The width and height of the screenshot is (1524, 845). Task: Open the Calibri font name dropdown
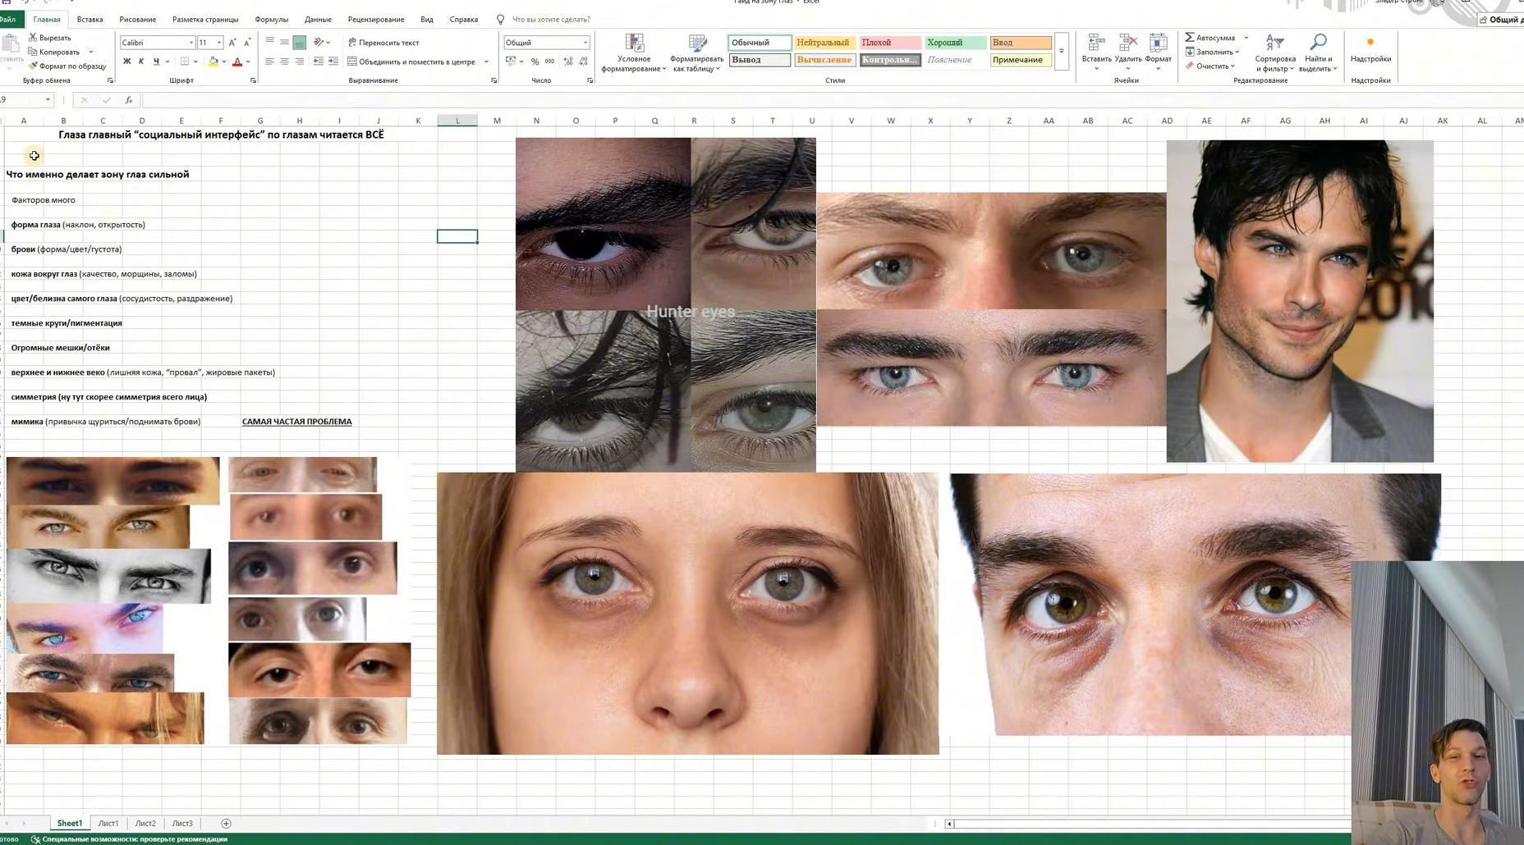click(x=190, y=43)
